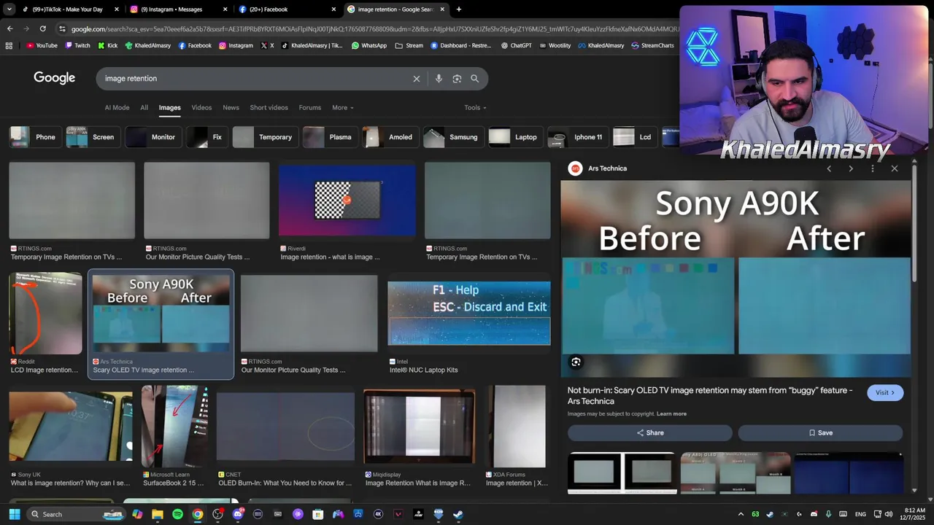The image size is (934, 525).
Task: Open the StreamCharts bookmark
Action: coord(652,45)
